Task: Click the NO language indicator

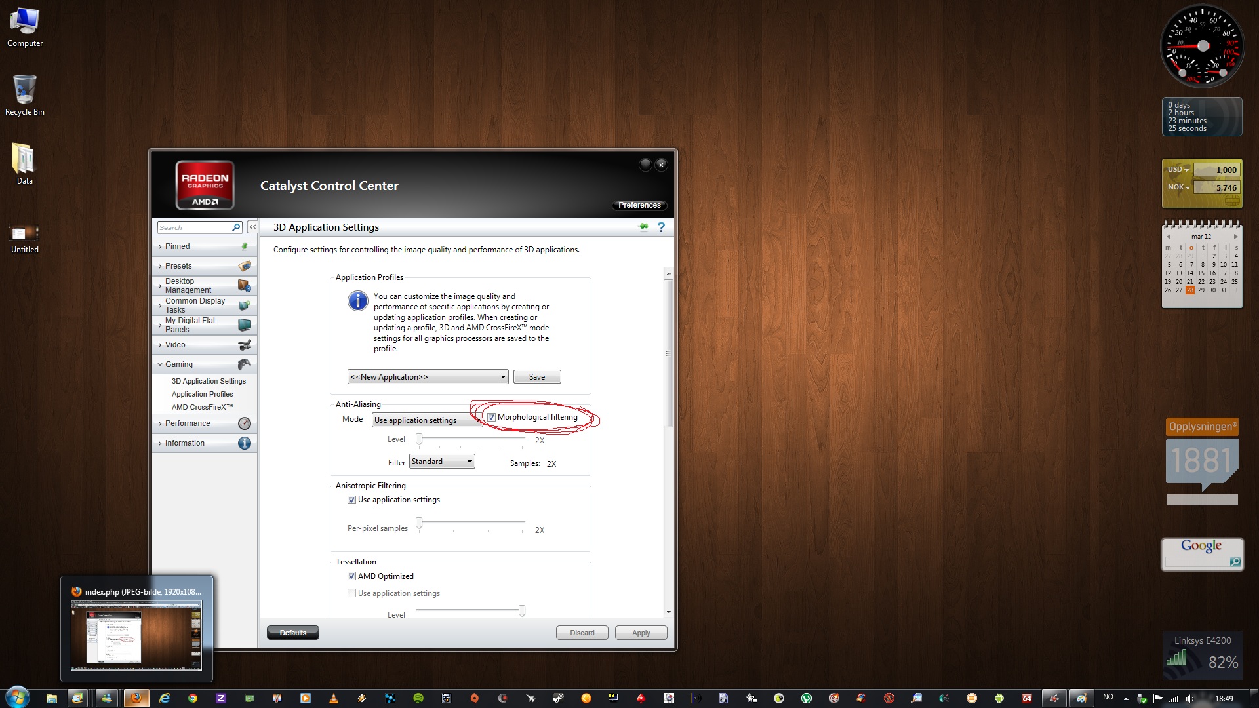Action: [x=1108, y=698]
